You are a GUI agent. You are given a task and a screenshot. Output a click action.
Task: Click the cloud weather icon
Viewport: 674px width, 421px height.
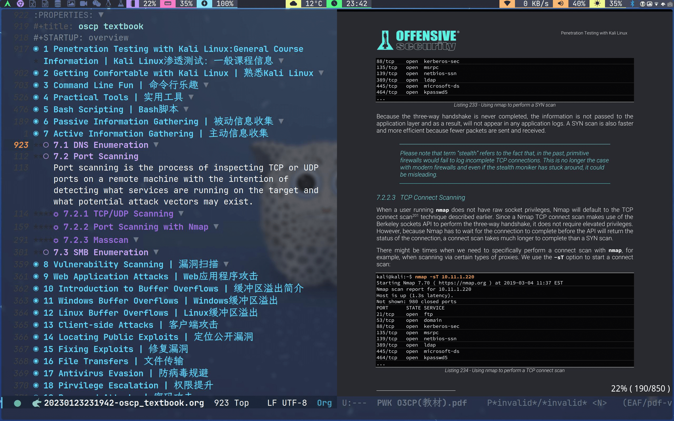tap(293, 4)
